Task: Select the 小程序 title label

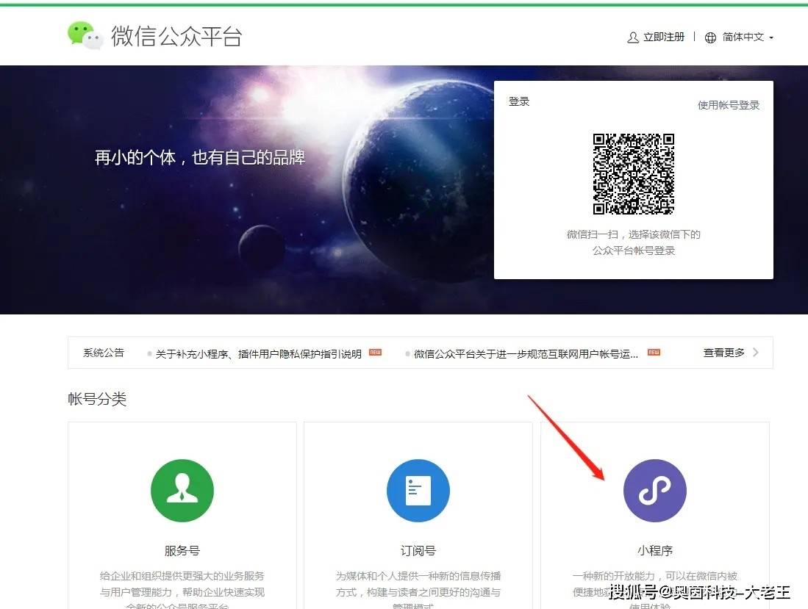Action: coord(654,550)
